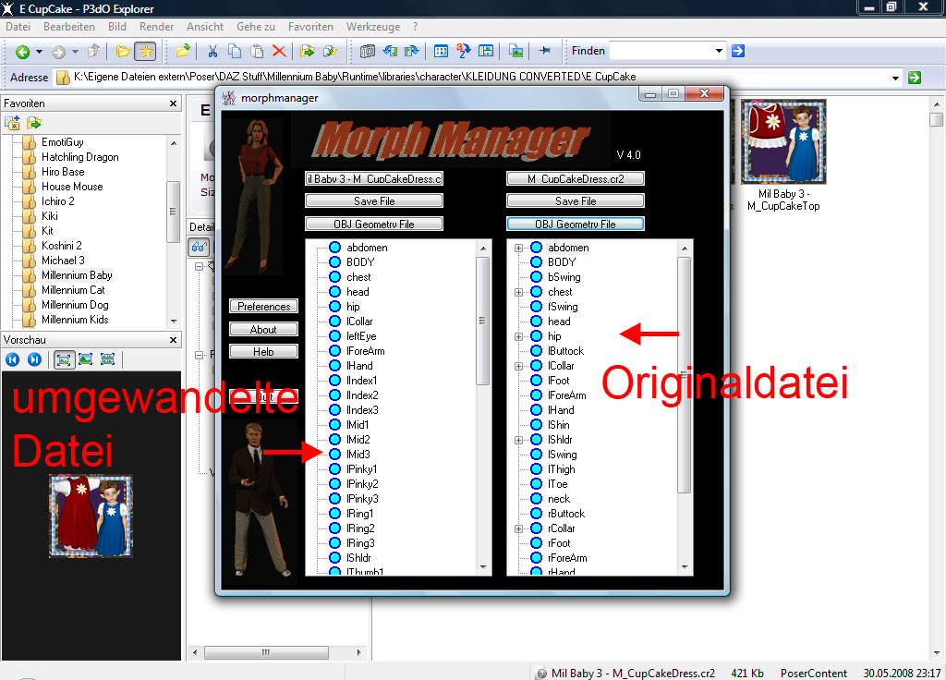This screenshot has width=946, height=680.
Task: Expand lShldr in the right tree
Action: [x=518, y=441]
